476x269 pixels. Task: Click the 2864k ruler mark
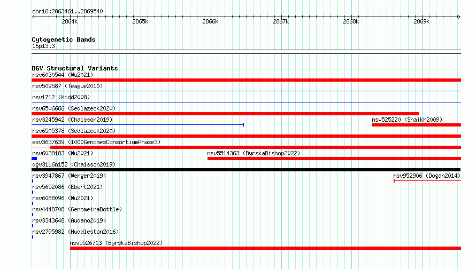coord(70,21)
